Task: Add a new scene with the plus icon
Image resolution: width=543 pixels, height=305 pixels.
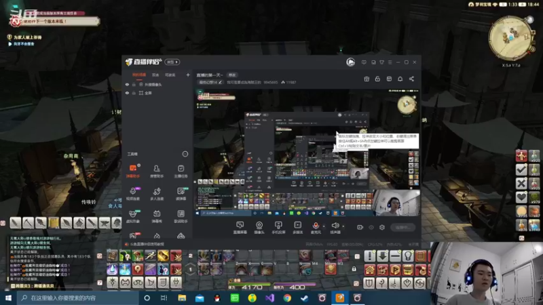Action: [x=188, y=75]
